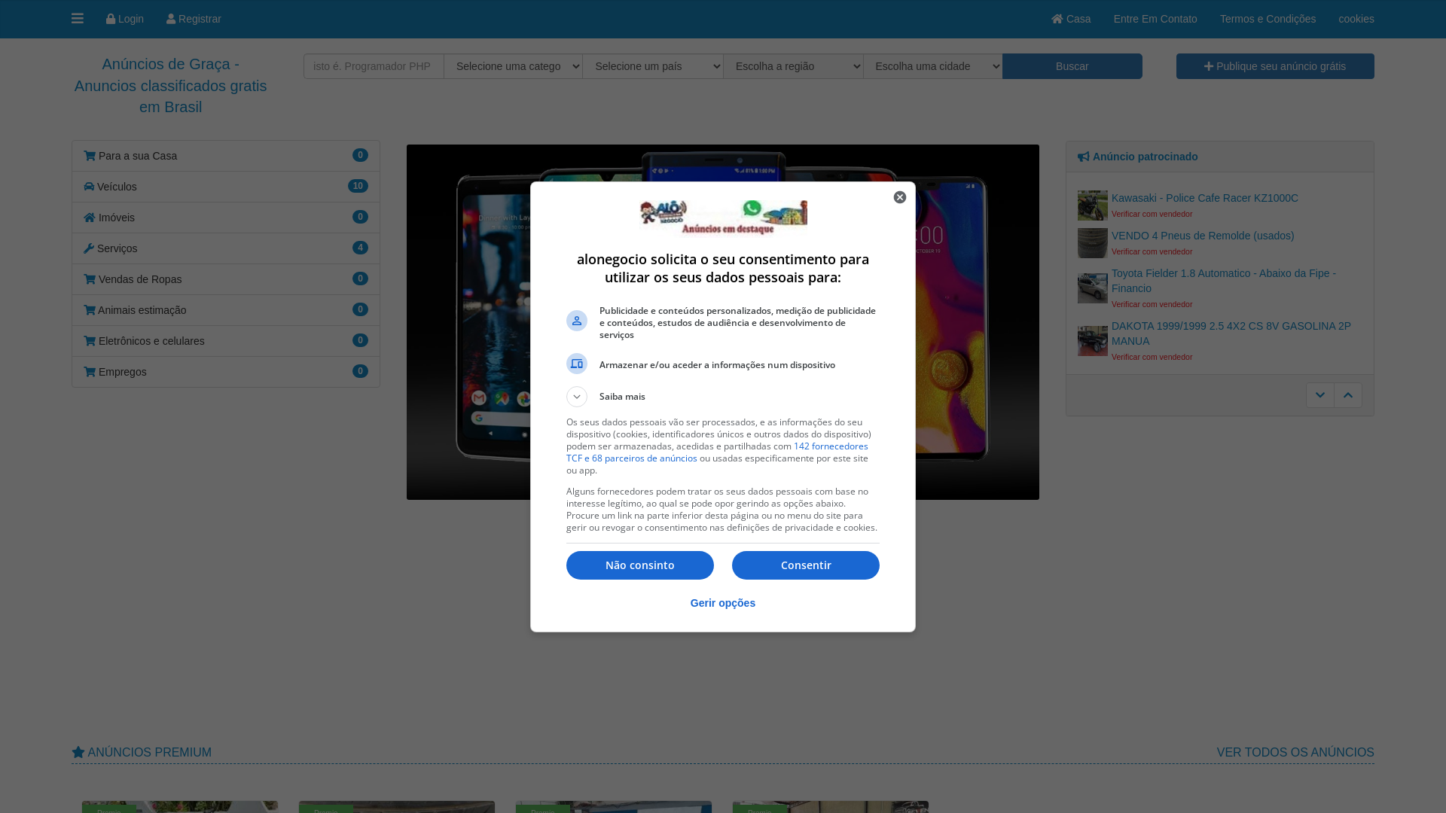
Task: Expand the Saiba mais section
Action: point(577,397)
